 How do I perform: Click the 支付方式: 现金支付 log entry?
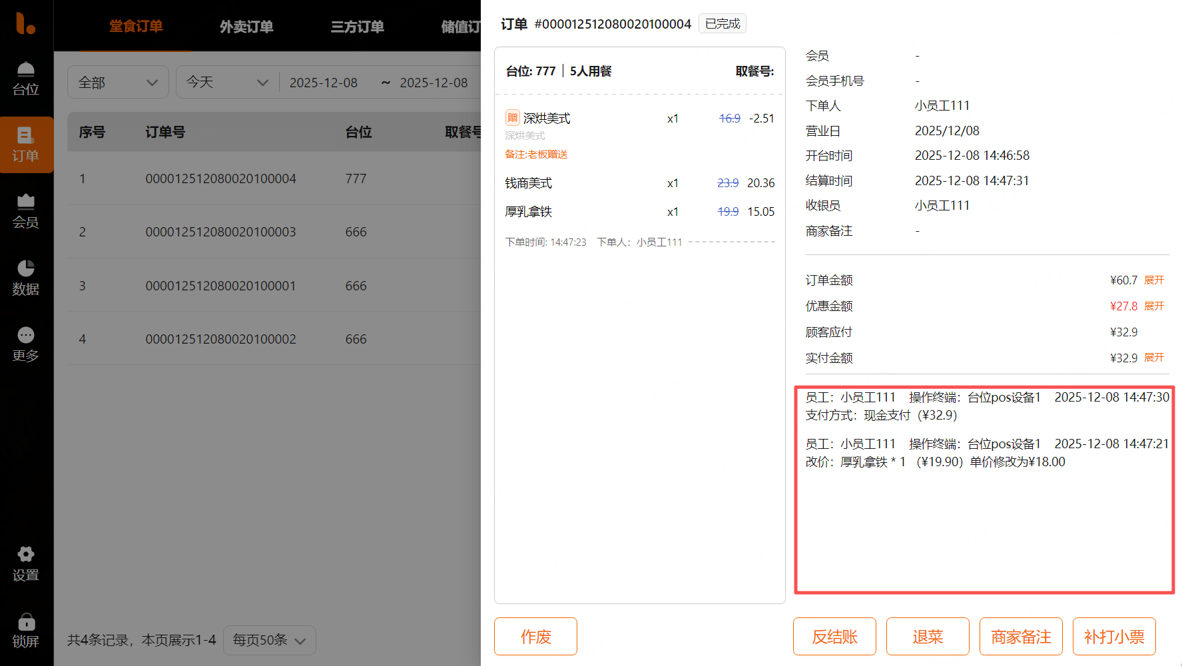(x=881, y=415)
